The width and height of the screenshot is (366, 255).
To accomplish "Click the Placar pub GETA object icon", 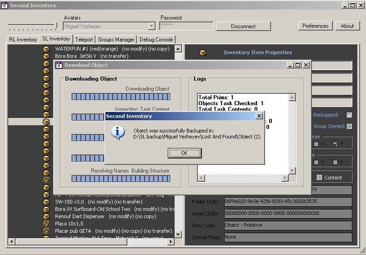I will (x=46, y=231).
